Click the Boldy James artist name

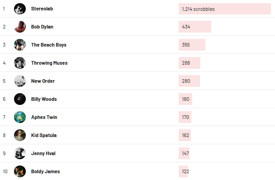point(45,171)
